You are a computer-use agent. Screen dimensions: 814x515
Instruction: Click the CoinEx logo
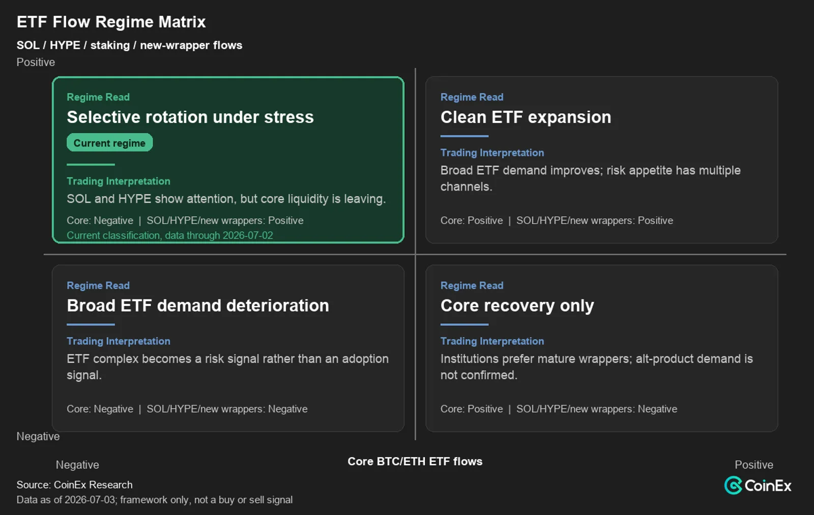point(758,486)
